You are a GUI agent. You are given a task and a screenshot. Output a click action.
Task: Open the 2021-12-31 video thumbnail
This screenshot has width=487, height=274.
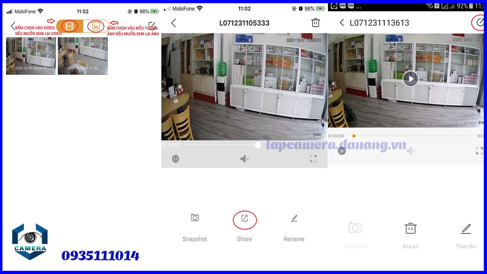pos(31,56)
